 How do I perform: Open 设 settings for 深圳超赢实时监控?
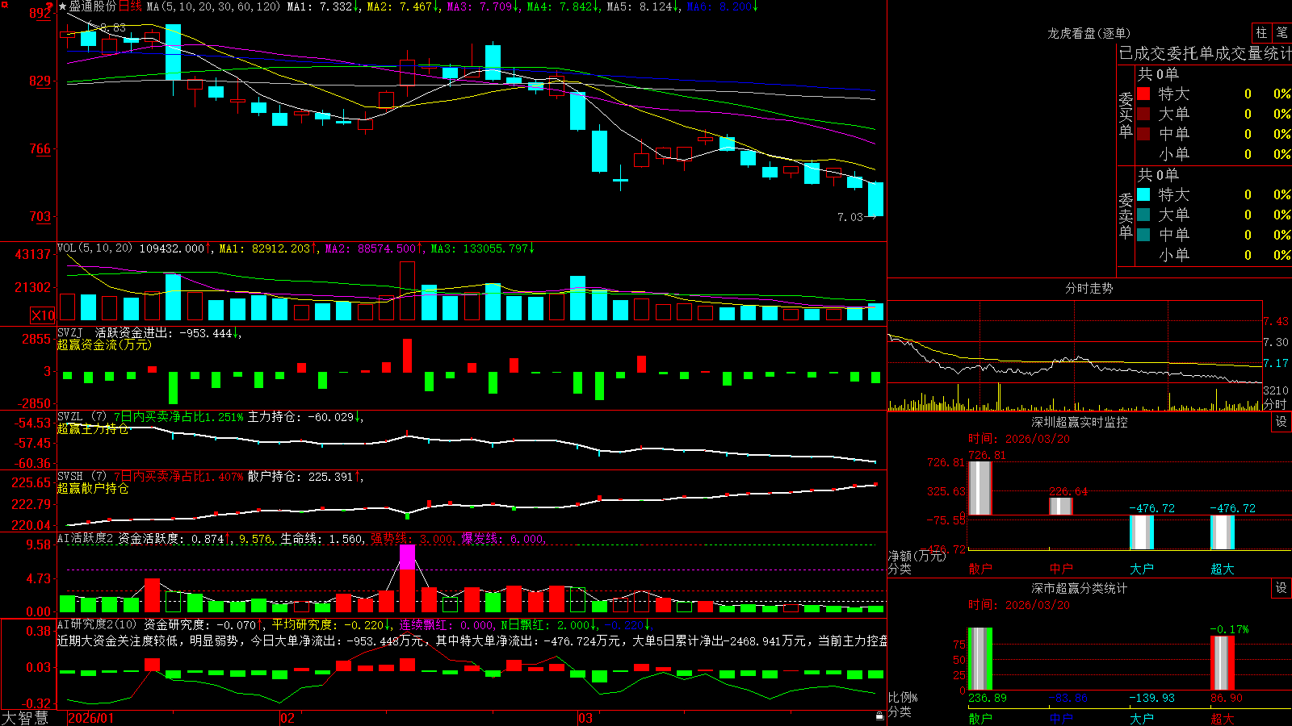tap(1282, 422)
